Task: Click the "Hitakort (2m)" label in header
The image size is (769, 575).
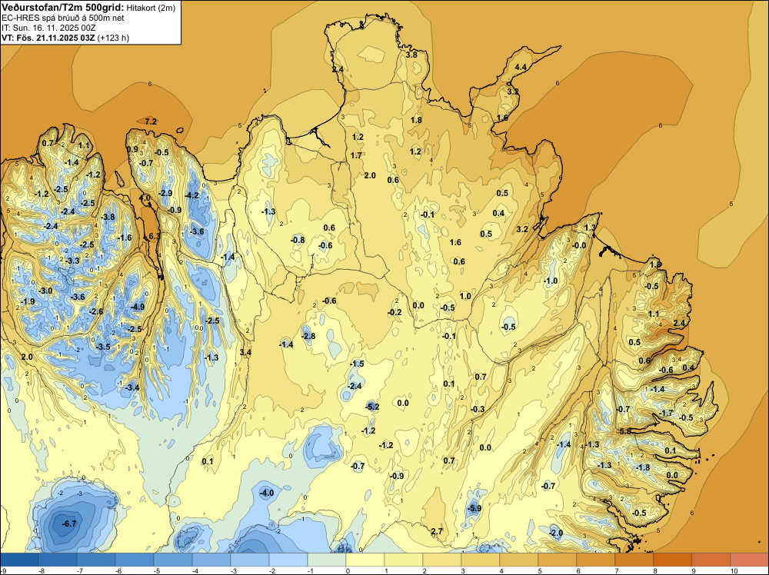Action: coord(150,8)
